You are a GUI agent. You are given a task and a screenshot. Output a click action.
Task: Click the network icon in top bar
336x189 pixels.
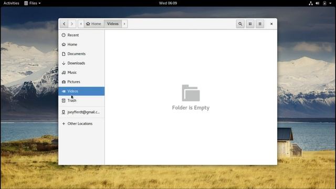coord(310,3)
